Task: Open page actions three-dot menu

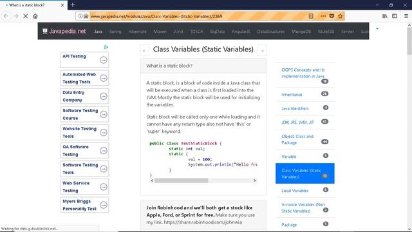Action: [x=323, y=16]
